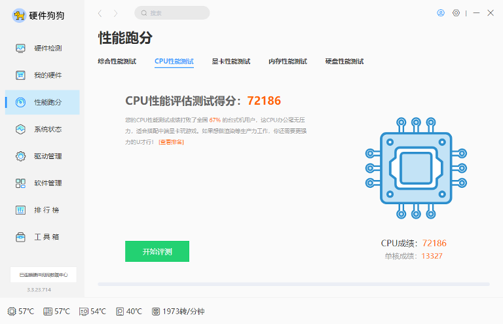Click version number 3.3.23.714
The height and width of the screenshot is (324, 503).
(39, 290)
